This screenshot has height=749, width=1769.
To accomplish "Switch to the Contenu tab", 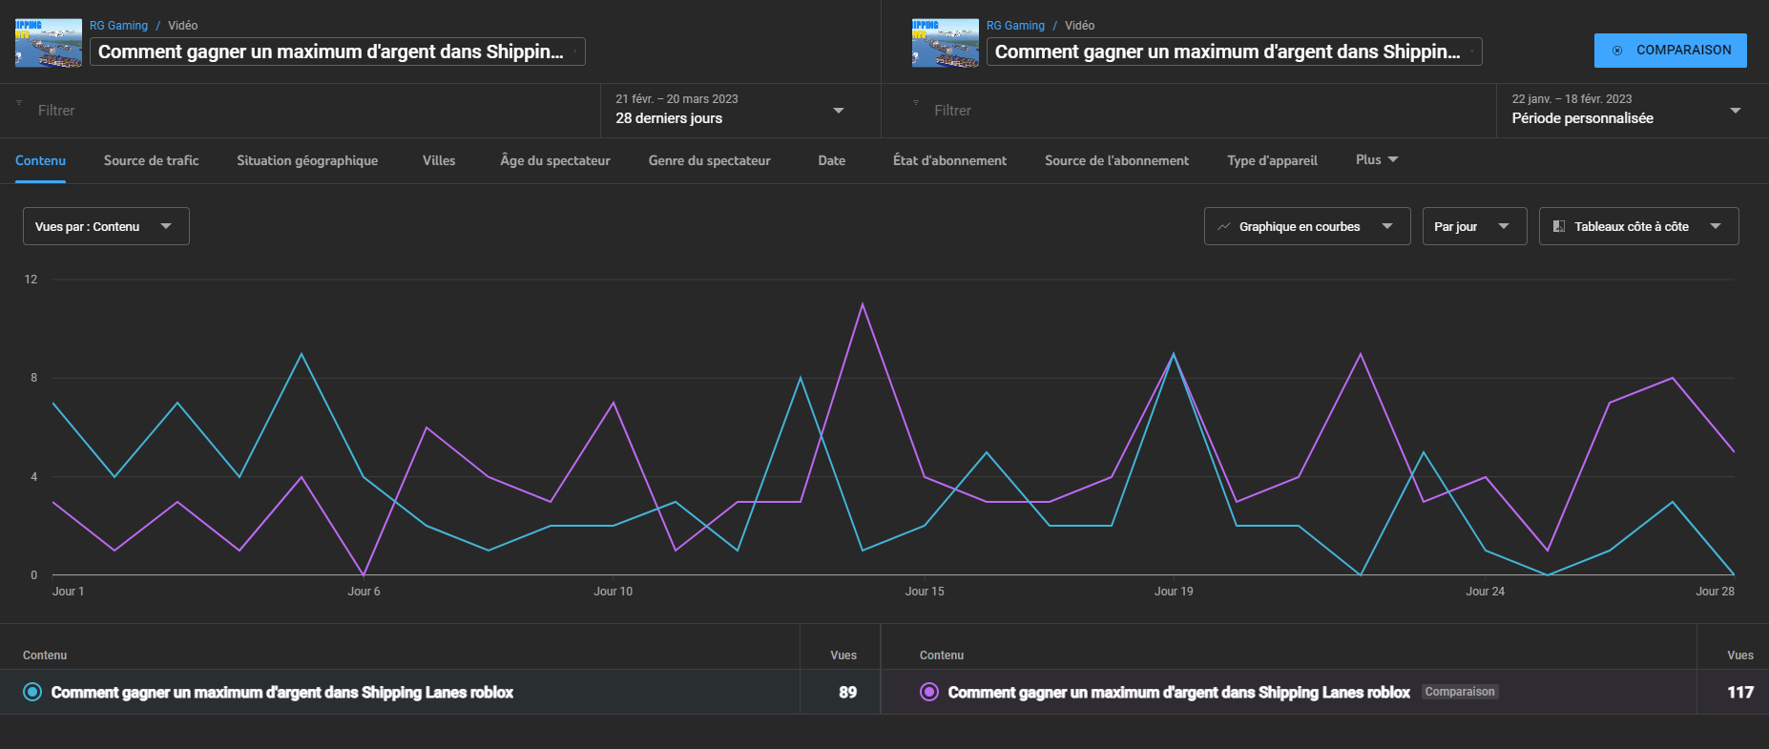I will [x=40, y=160].
